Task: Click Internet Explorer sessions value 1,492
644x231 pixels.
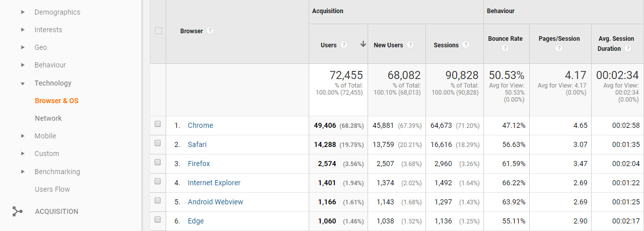Action: tap(443, 183)
